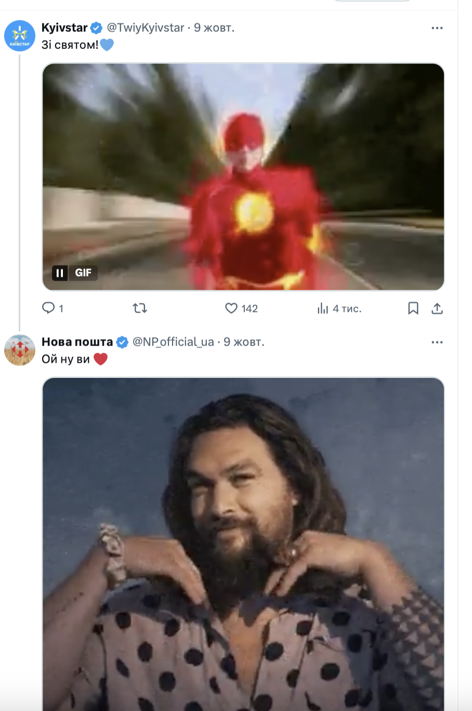Image resolution: width=472 pixels, height=711 pixels.
Task: Open the Нова пошта profile avatar
Action: (x=20, y=350)
